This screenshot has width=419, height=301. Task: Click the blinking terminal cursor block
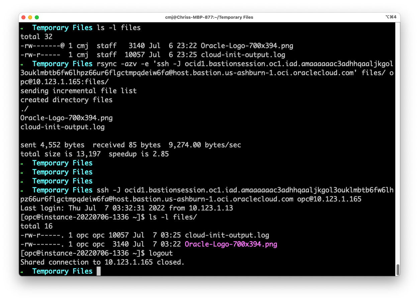[98, 271]
